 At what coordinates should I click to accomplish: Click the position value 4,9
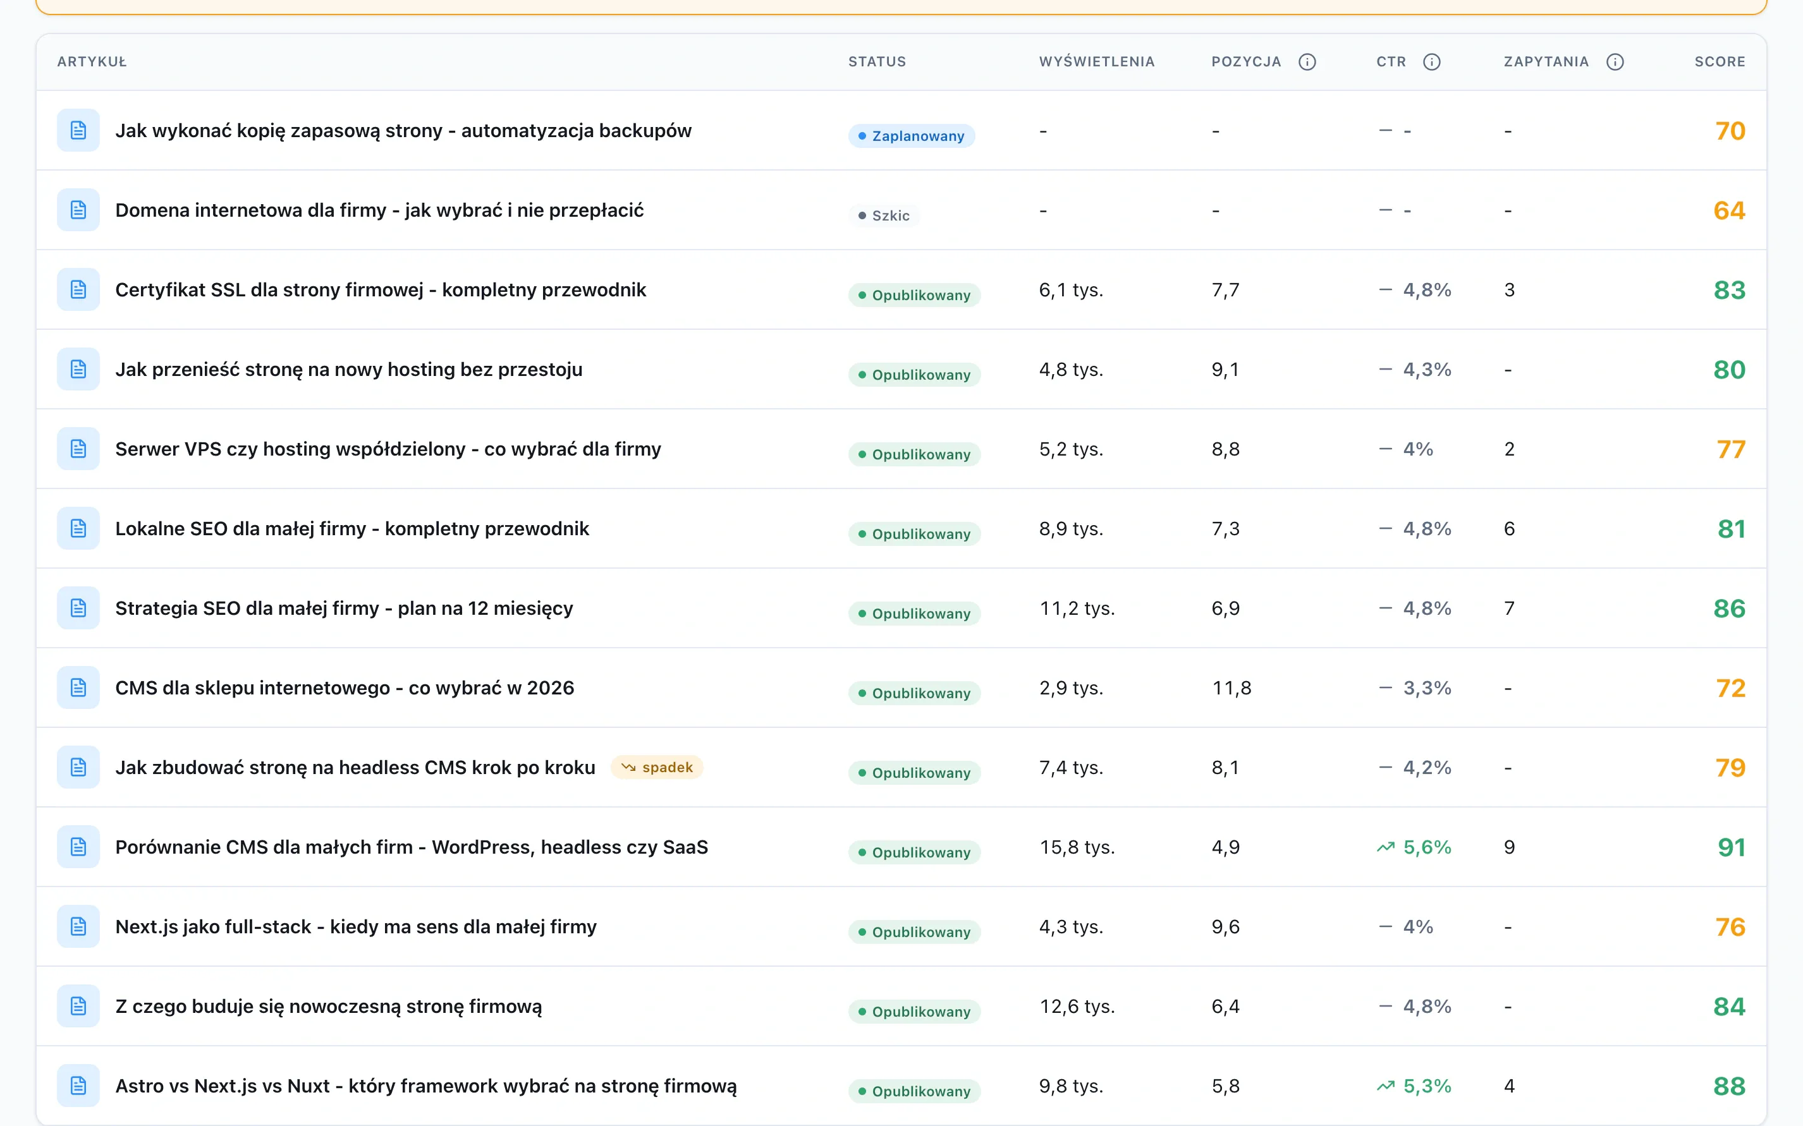[x=1226, y=847]
